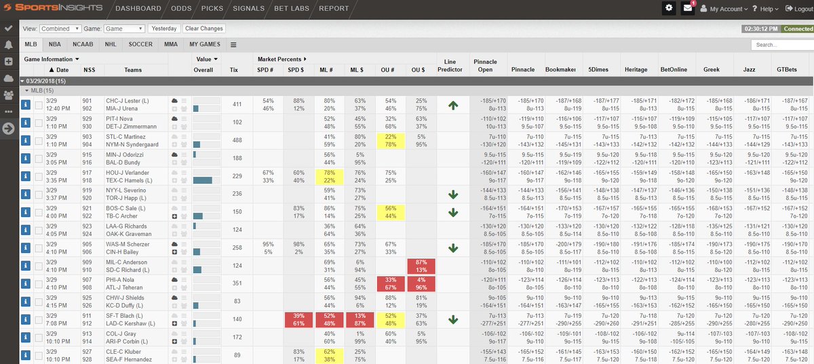This screenshot has width=814, height=364.
Task: Tick checkbox for CLE-C Kluber game
Action: click(39, 355)
